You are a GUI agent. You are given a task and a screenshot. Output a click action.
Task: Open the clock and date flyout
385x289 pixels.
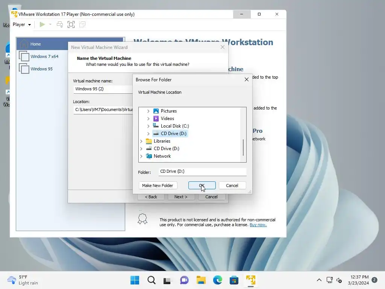pyautogui.click(x=358, y=280)
